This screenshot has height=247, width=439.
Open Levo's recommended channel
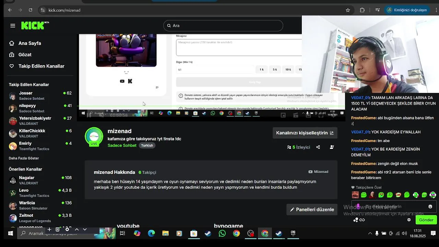coord(40,193)
